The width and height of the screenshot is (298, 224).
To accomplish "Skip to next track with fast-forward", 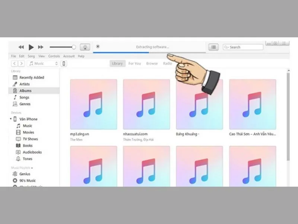I will click(x=41, y=47).
